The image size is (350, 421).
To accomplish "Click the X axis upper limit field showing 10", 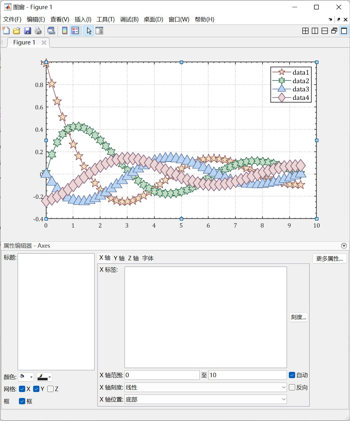I will [248, 375].
